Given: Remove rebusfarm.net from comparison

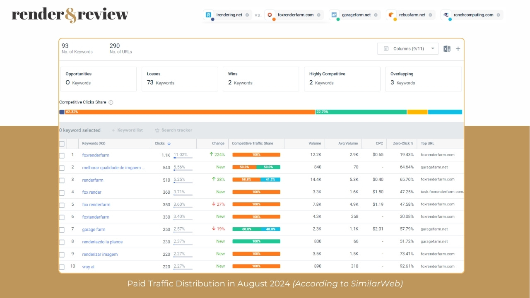Looking at the screenshot, I should coord(430,15).
